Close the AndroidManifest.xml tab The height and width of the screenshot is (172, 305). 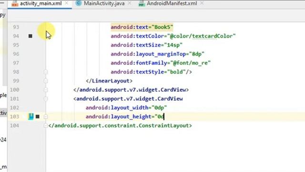(202, 3)
